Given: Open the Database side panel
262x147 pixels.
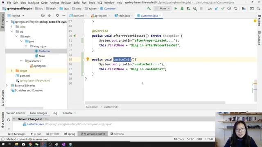Looking at the screenshot, I should tap(259, 38).
